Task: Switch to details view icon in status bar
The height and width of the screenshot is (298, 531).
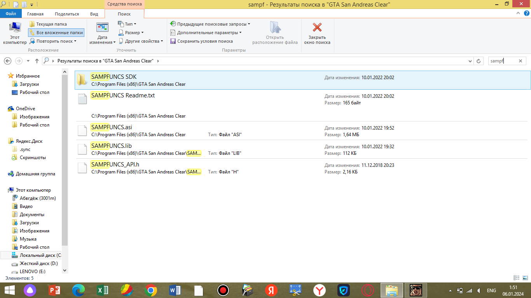Action: tap(516, 278)
